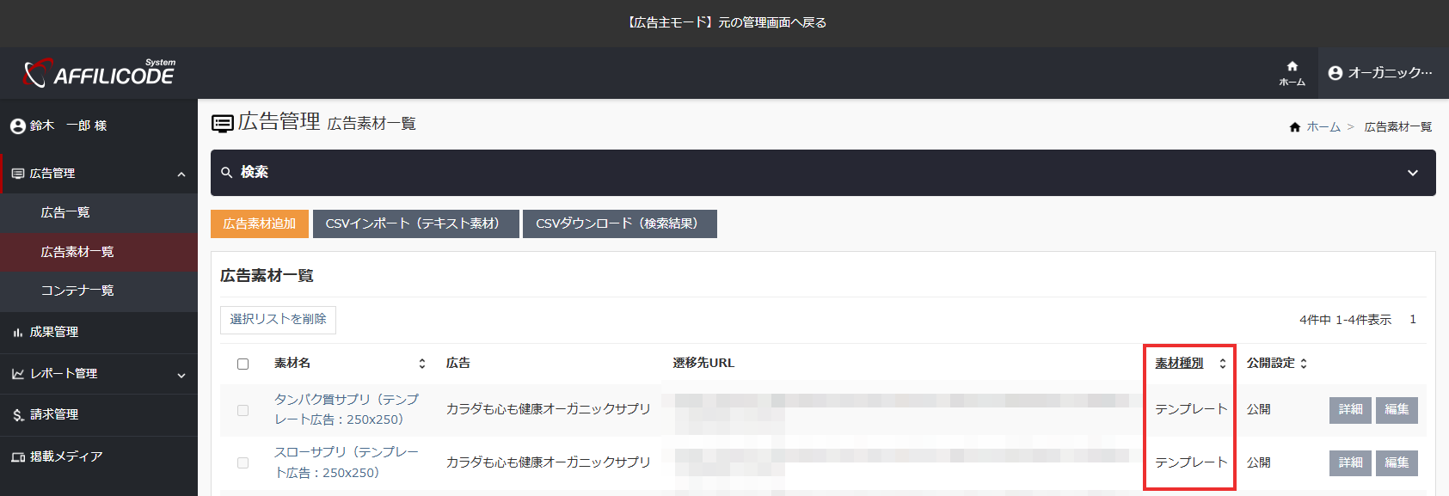Check the スローサプリ row checkbox
1449x496 pixels.
pos(243,463)
